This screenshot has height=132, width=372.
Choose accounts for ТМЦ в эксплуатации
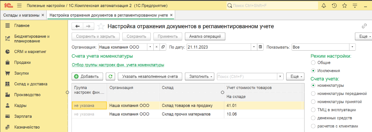[x=313, y=110]
